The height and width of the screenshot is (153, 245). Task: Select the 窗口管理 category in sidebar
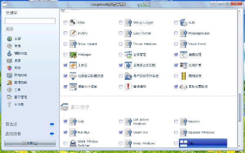pyautogui.click(x=21, y=97)
